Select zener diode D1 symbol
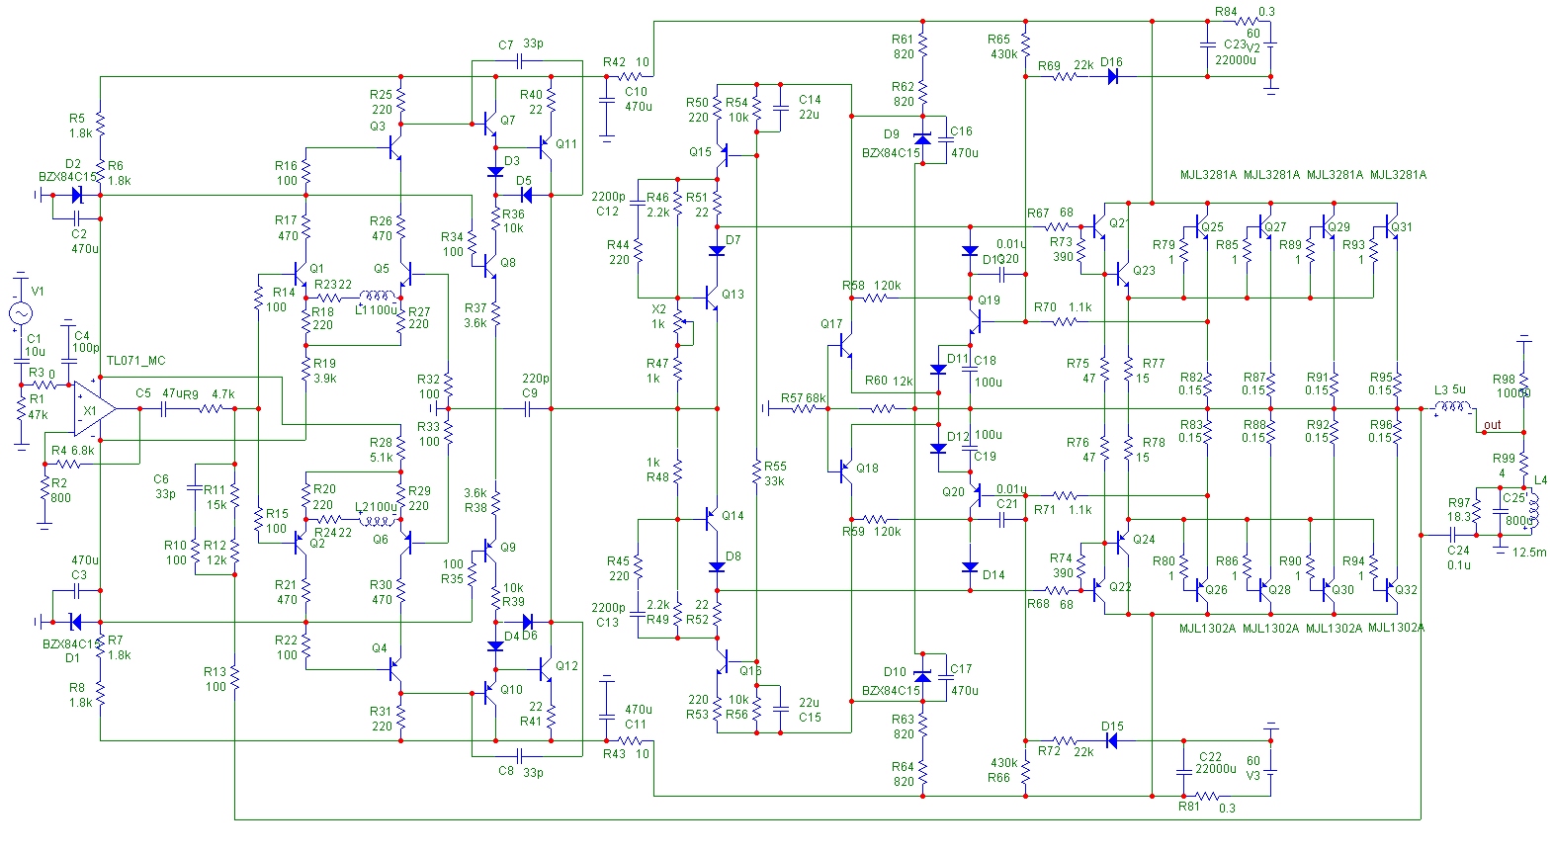 [76, 622]
